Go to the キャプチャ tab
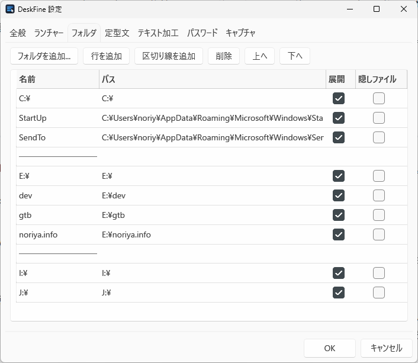Screen dimensions: 418x363 (x=240, y=33)
